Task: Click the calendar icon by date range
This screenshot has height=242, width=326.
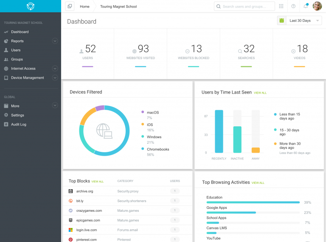Action: [281, 20]
